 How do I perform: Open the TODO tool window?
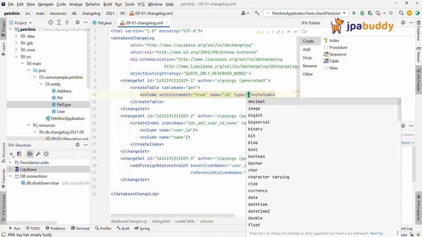(33, 228)
